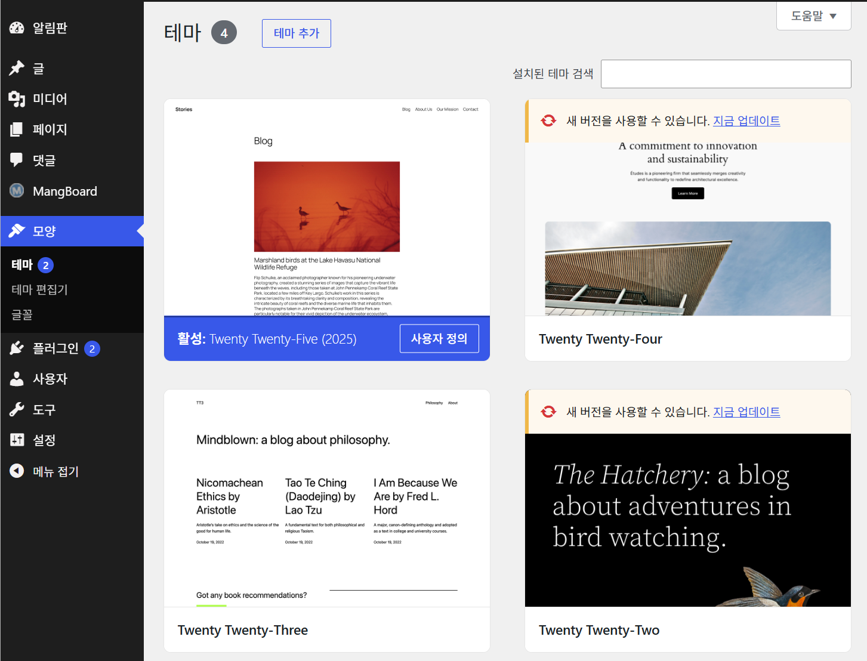Click the collapse arrow icon beside 메뉴 접기

[17, 471]
